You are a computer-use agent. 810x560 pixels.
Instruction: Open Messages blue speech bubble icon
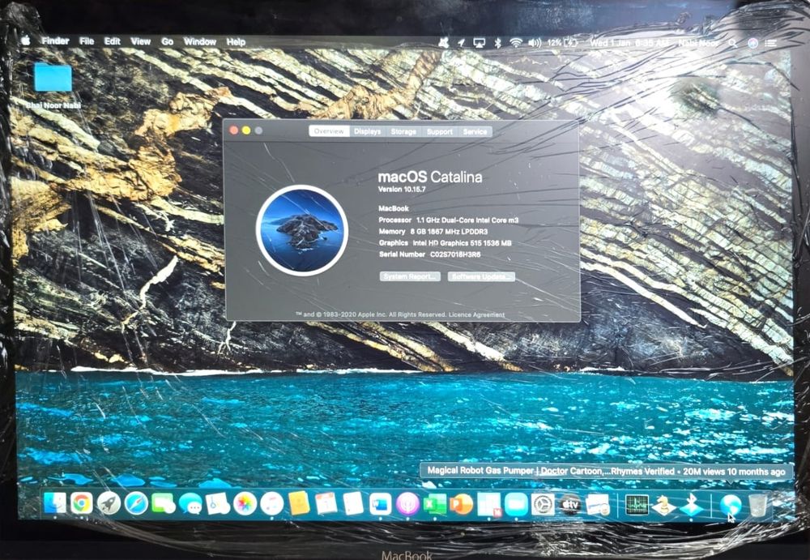coord(190,503)
